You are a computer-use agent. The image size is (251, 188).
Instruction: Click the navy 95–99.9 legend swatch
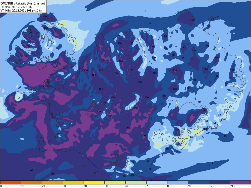[x=219, y=182]
